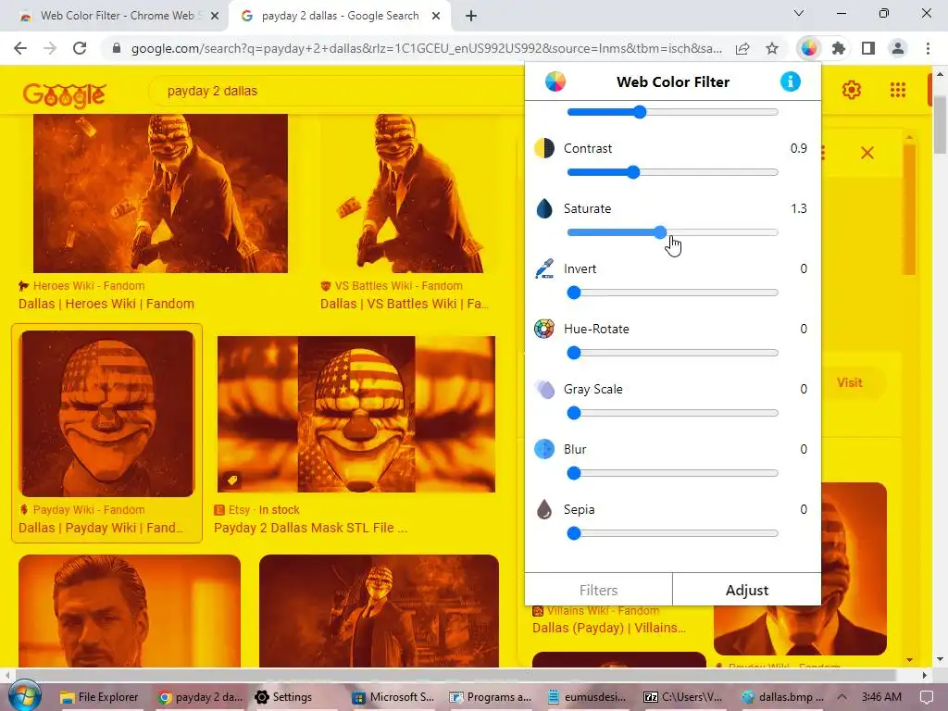
Task: Click on the Gray Scale slider track
Action: tap(672, 414)
